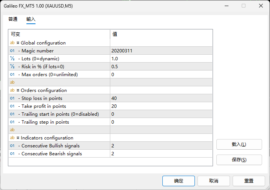Click the fraction icon beside Risk in %

[12, 67]
